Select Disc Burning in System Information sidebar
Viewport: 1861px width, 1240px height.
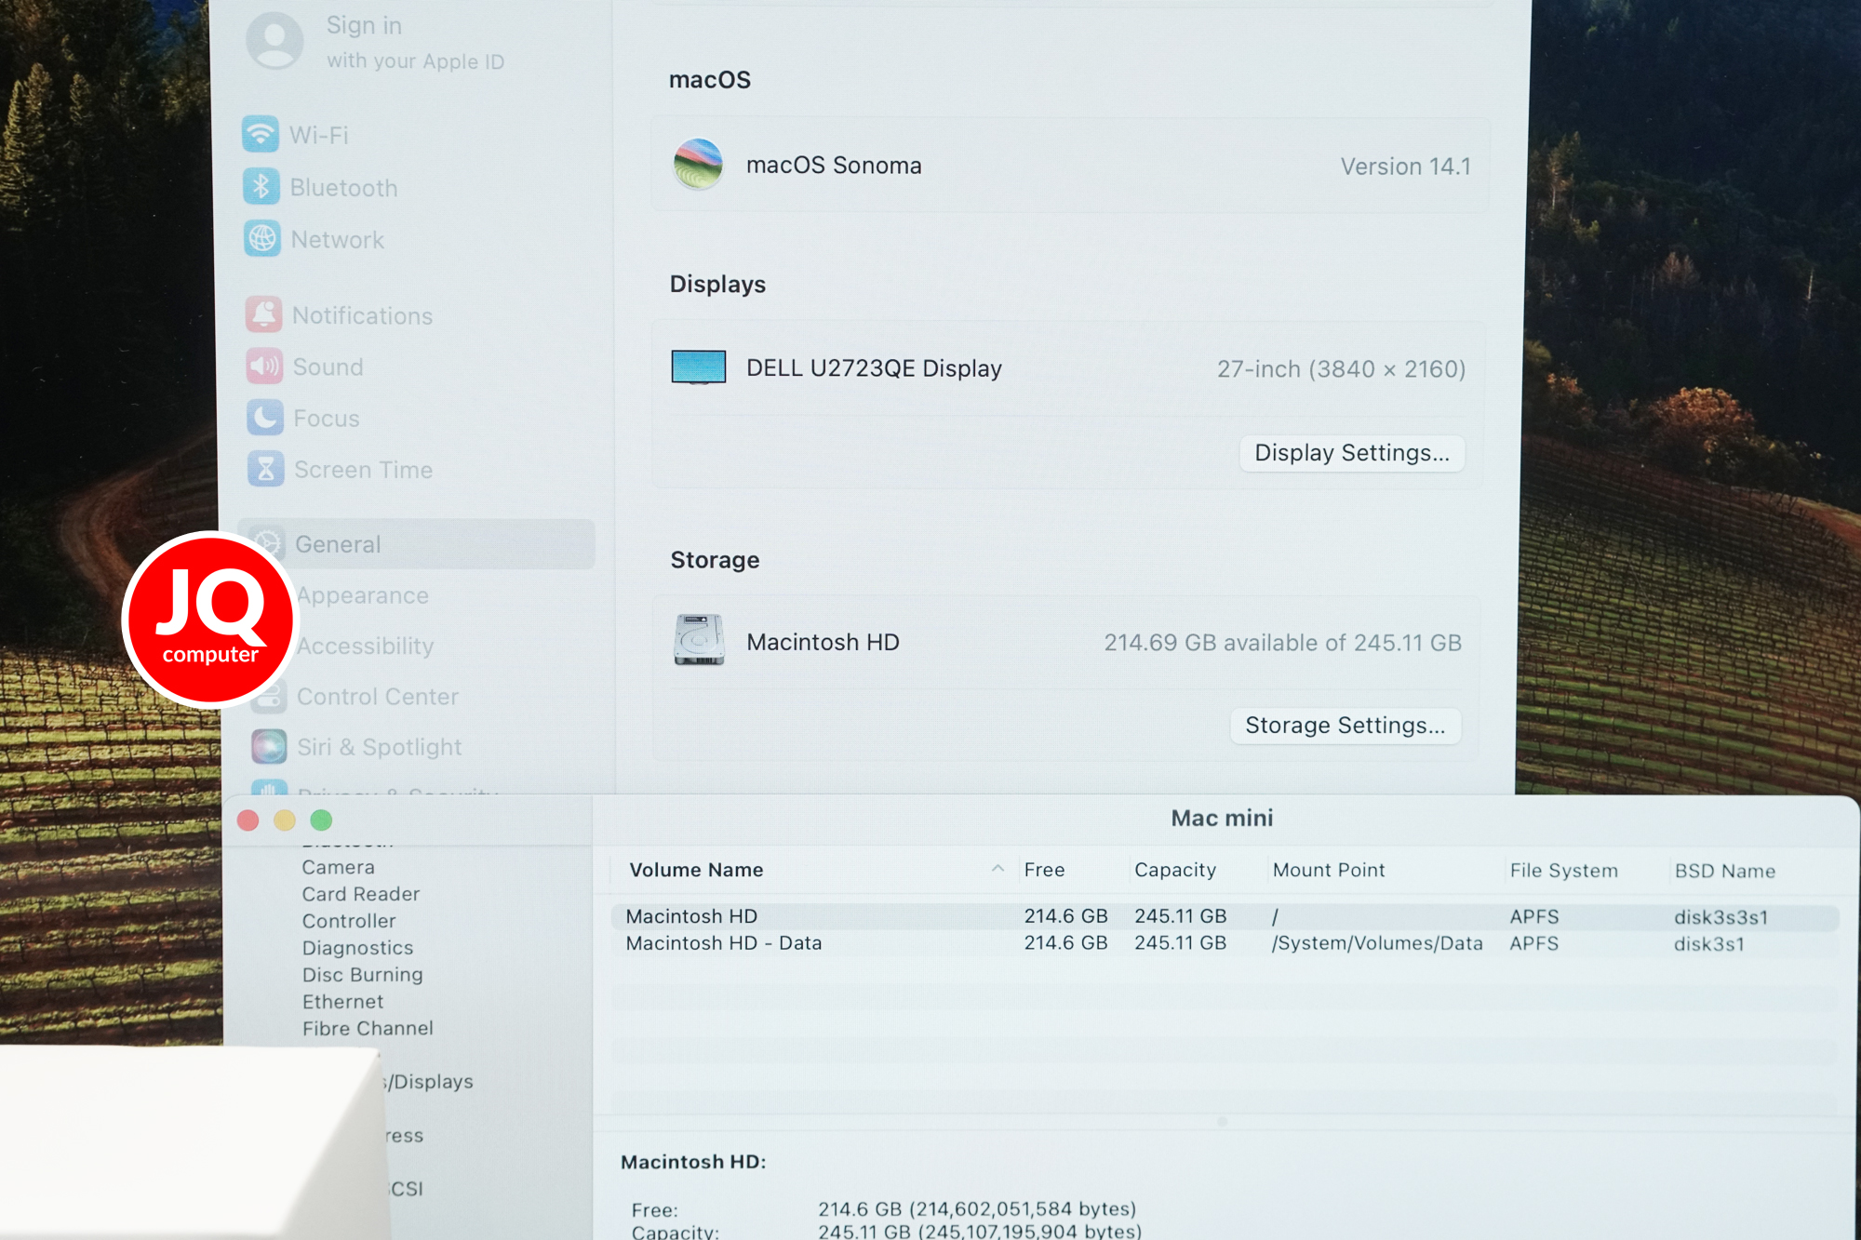point(362,975)
